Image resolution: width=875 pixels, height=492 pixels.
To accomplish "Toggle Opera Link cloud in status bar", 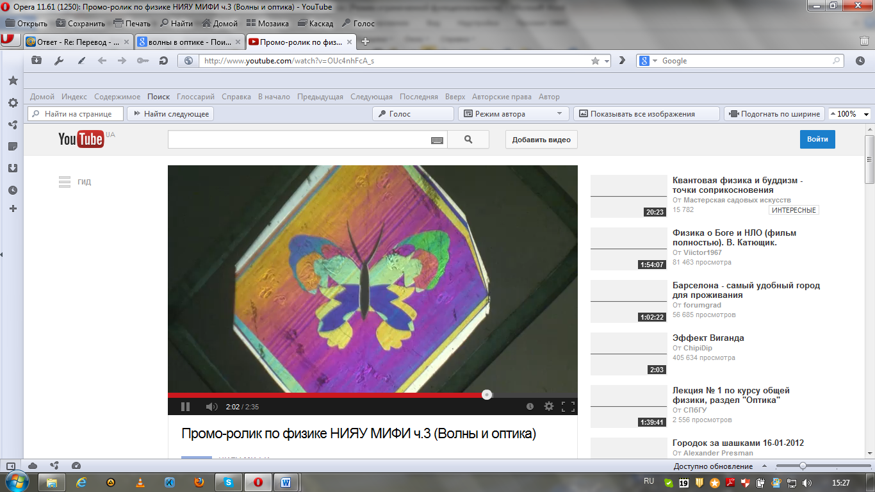I will (x=33, y=466).
